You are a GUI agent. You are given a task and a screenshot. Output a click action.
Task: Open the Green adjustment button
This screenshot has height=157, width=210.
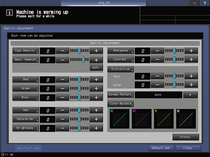[26, 89]
